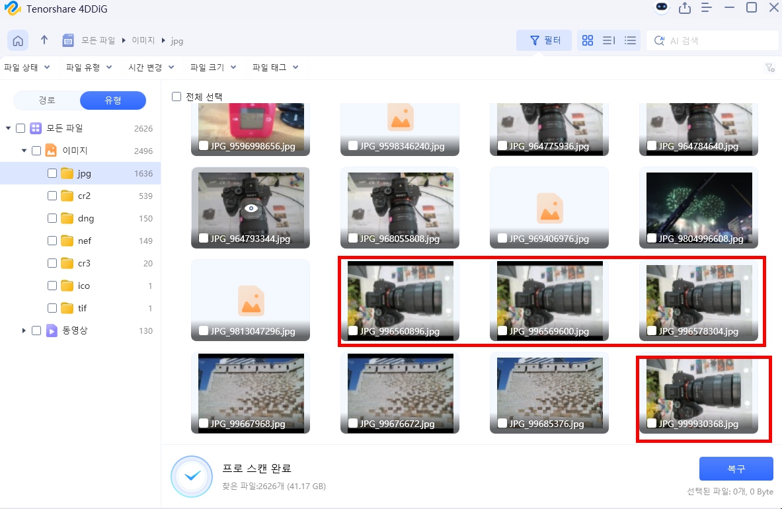Click the nef folder icon
Viewport: 782px width, 509px height.
67,241
